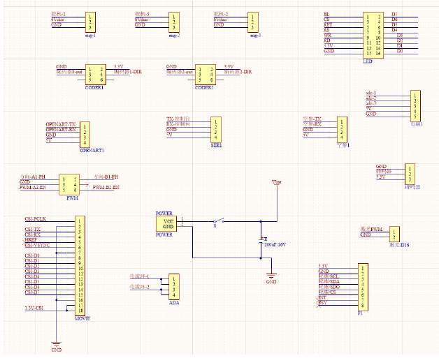This screenshot has height=358, width=439.
Task: Click the no-connect cross on PWM pin 4
Action: [x=87, y=184]
